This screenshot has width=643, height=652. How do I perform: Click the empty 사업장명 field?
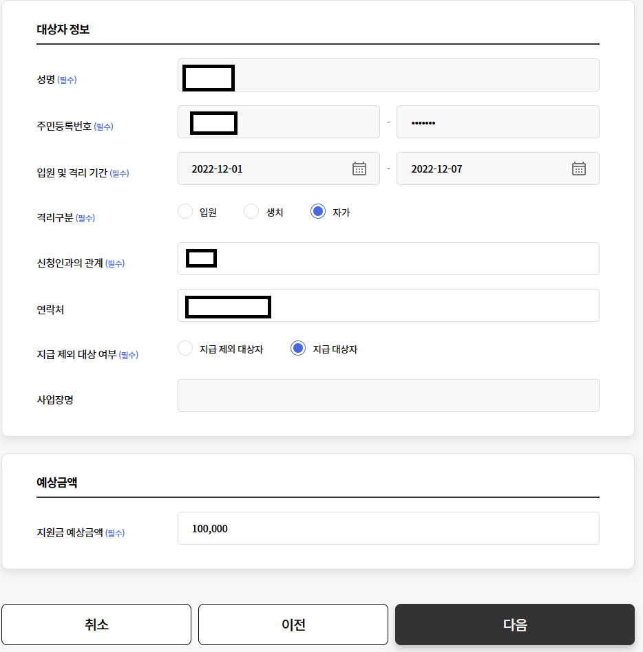click(388, 395)
